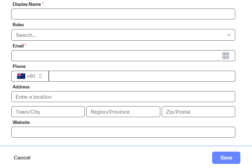Viewport: 252px width, 168px height.
Task: Expand the Roles dropdown chevron
Action: [x=229, y=35]
